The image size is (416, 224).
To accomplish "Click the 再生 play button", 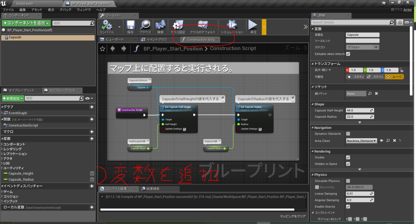I will 253,25.
